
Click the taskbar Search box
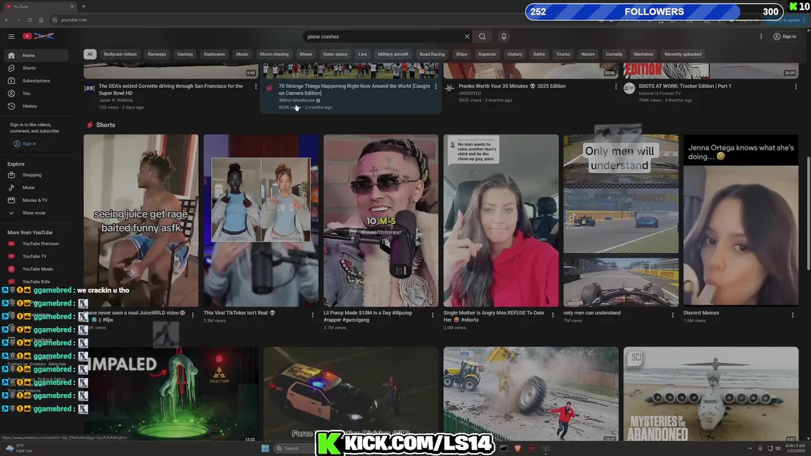(295, 448)
